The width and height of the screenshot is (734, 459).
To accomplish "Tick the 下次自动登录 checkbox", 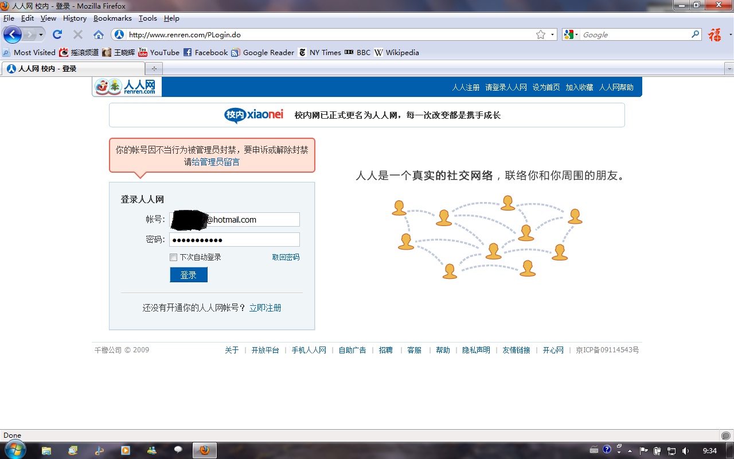I will 174,258.
